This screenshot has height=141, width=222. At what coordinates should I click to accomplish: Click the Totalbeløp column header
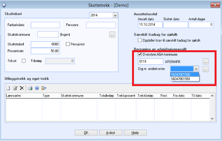point(106,96)
